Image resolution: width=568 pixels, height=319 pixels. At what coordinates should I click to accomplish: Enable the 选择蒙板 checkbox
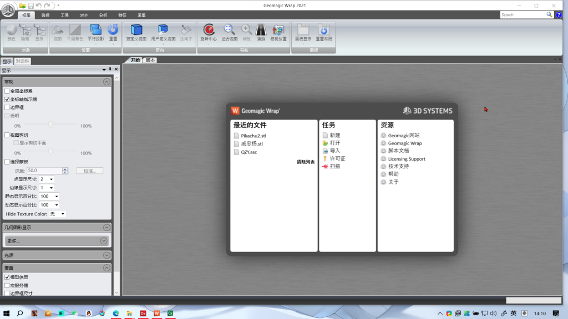(x=7, y=162)
